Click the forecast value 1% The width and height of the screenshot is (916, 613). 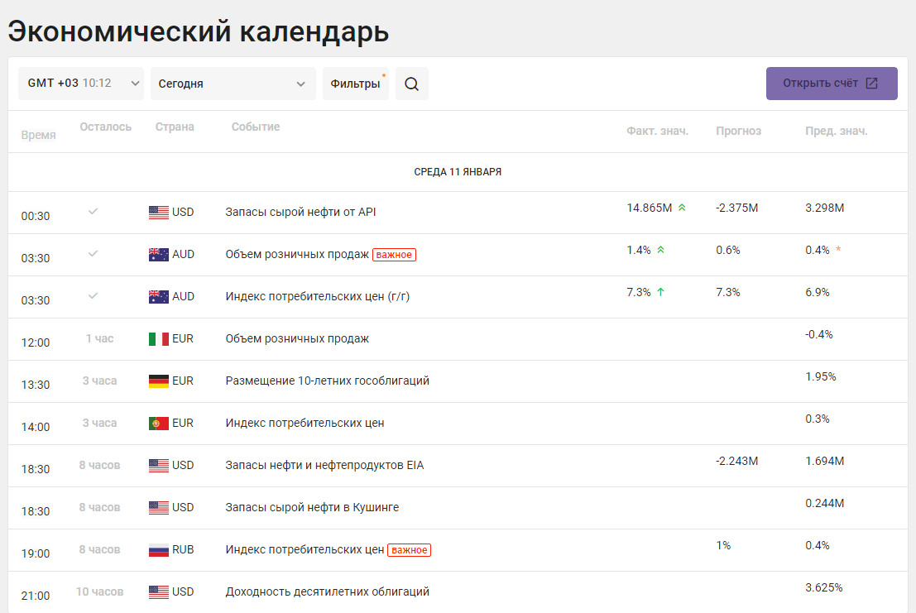pos(723,545)
